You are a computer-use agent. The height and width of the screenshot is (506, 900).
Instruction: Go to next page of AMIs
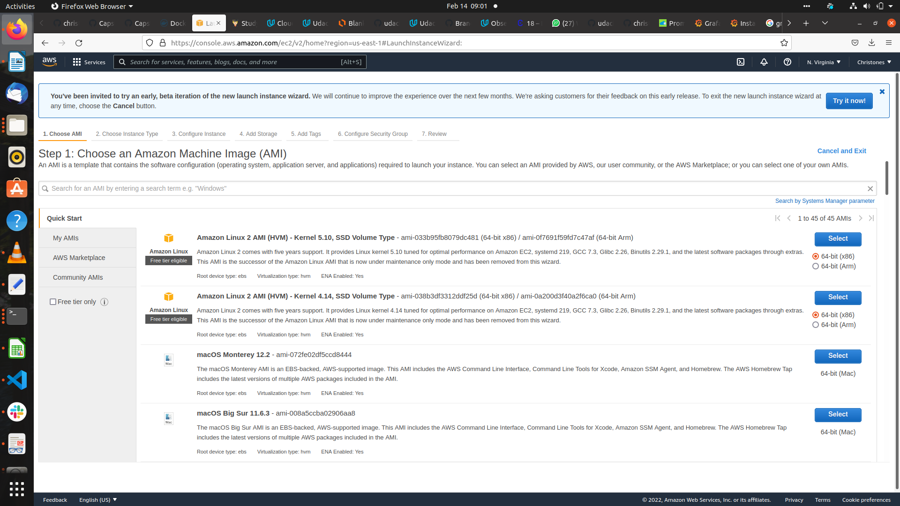pyautogui.click(x=861, y=218)
